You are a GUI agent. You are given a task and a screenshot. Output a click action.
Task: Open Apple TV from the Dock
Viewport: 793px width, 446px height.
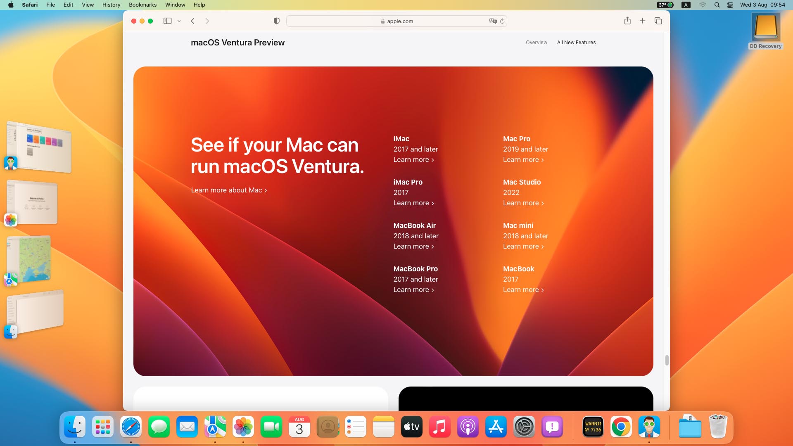tap(412, 427)
